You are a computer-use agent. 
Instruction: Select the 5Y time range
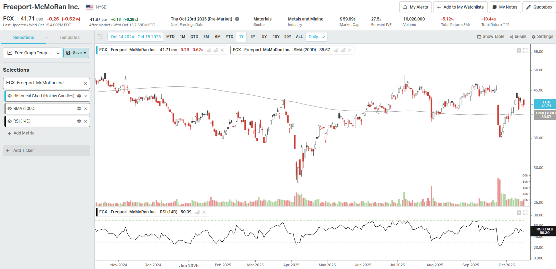pyautogui.click(x=264, y=37)
